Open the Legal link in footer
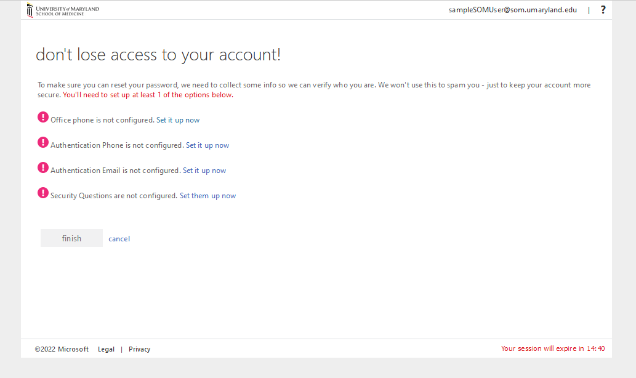Image resolution: width=636 pixels, height=378 pixels. (x=106, y=349)
